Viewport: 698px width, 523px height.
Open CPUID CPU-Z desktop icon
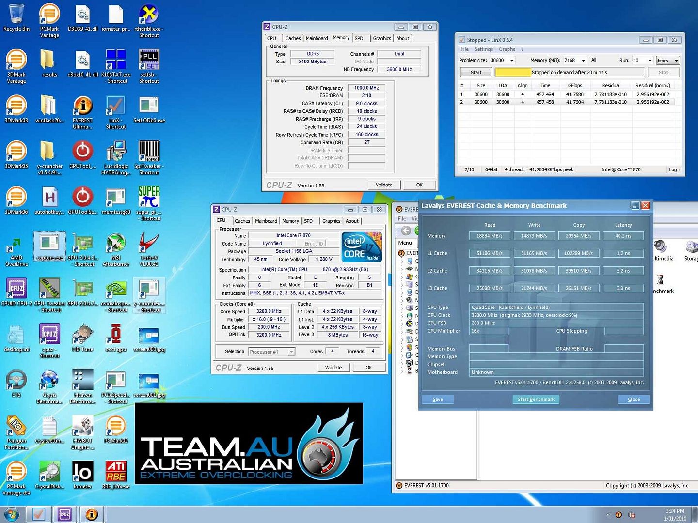(x=16, y=292)
